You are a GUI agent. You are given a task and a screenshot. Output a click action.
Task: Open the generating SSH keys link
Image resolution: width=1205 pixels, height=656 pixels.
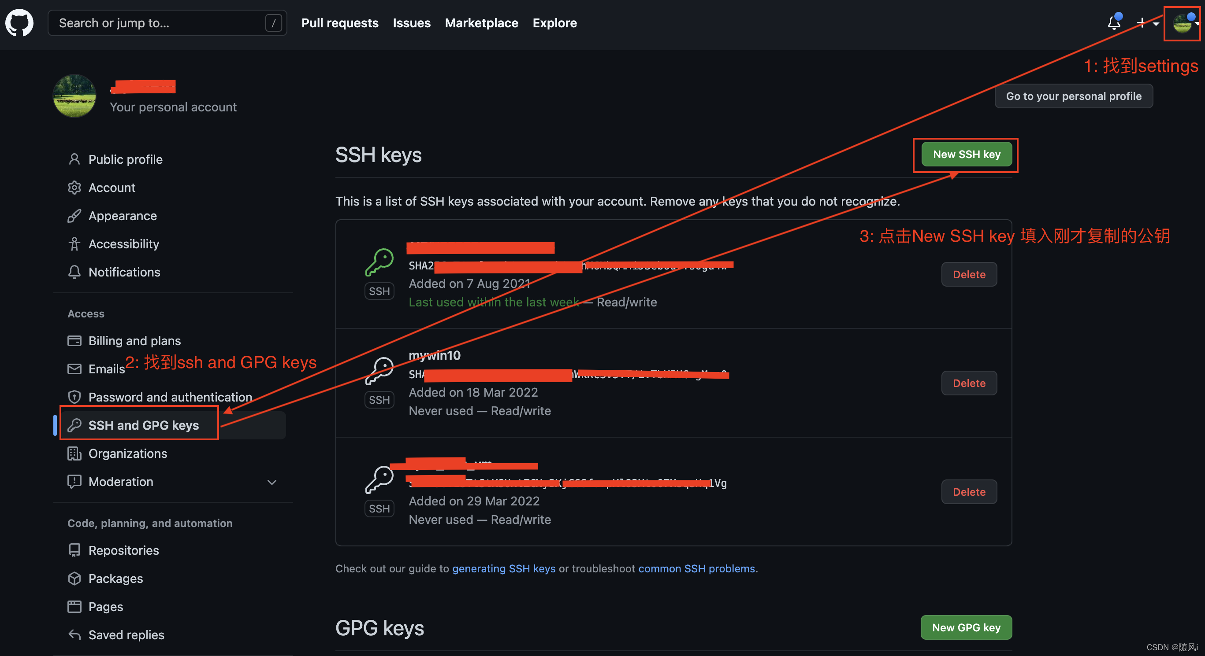pyautogui.click(x=503, y=569)
